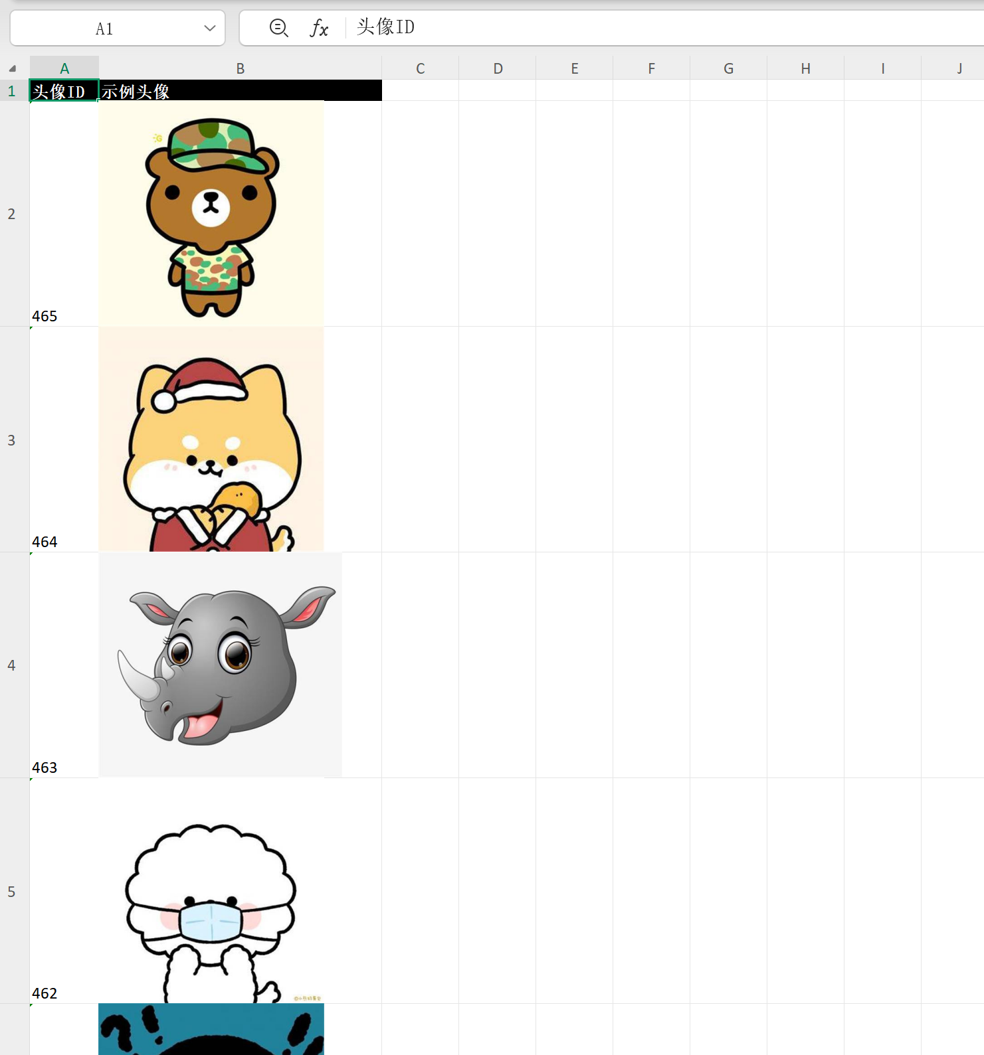This screenshot has height=1055, width=984.
Task: Select column F header
Action: coord(651,68)
